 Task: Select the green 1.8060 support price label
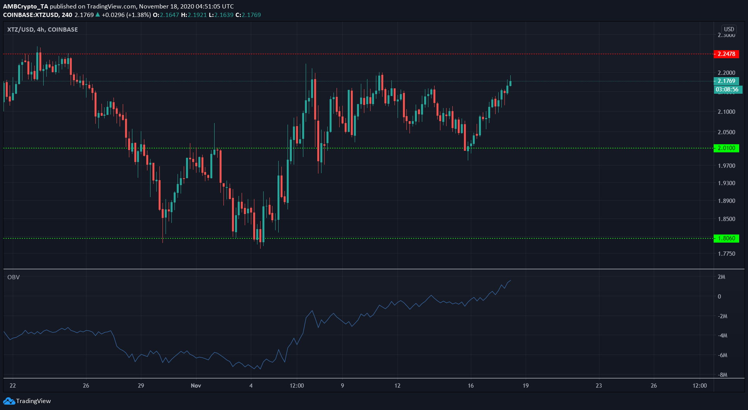pyautogui.click(x=726, y=238)
